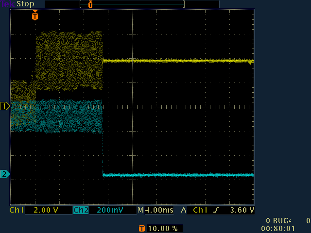Click the 00:80:01 time readout
311x233 pixels.
[x=277, y=227]
